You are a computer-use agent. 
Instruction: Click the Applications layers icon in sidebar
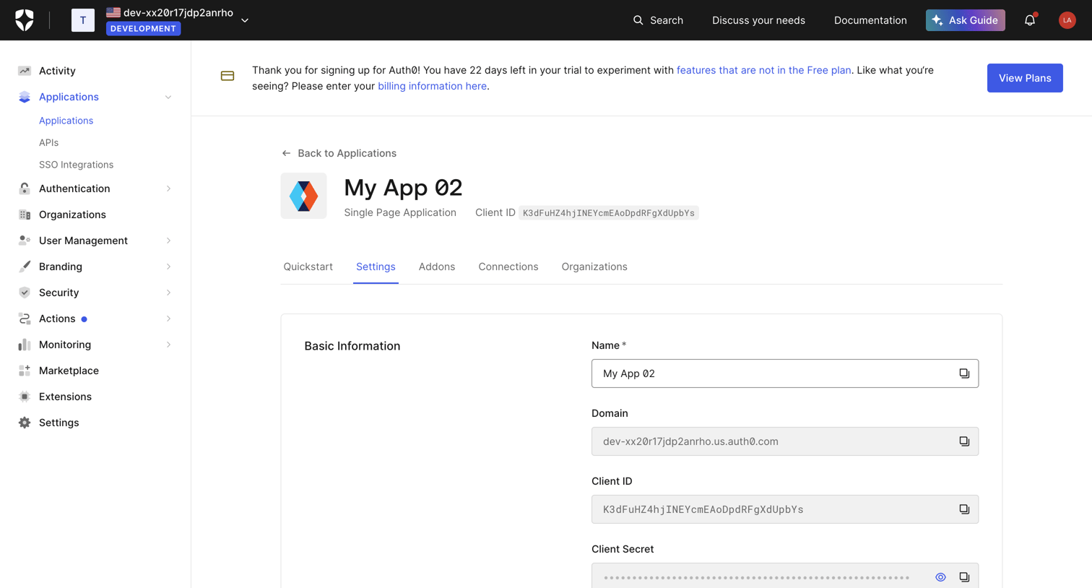25,97
